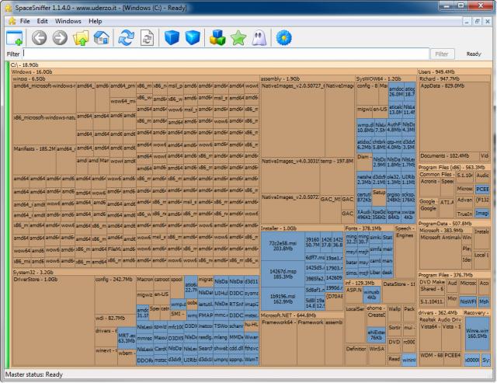Select the Users - 949.4Mb folder header
497x383 pixels.
[454, 72]
